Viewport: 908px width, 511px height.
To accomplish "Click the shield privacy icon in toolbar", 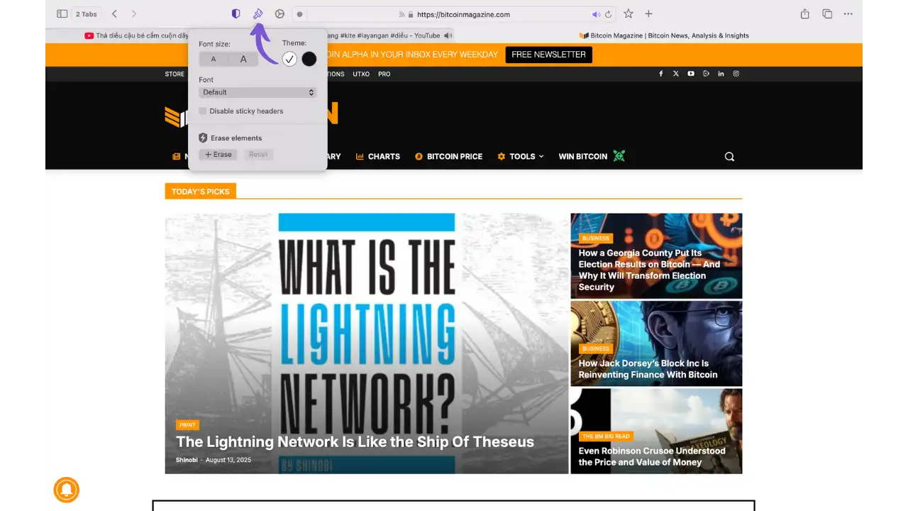I will click(236, 14).
